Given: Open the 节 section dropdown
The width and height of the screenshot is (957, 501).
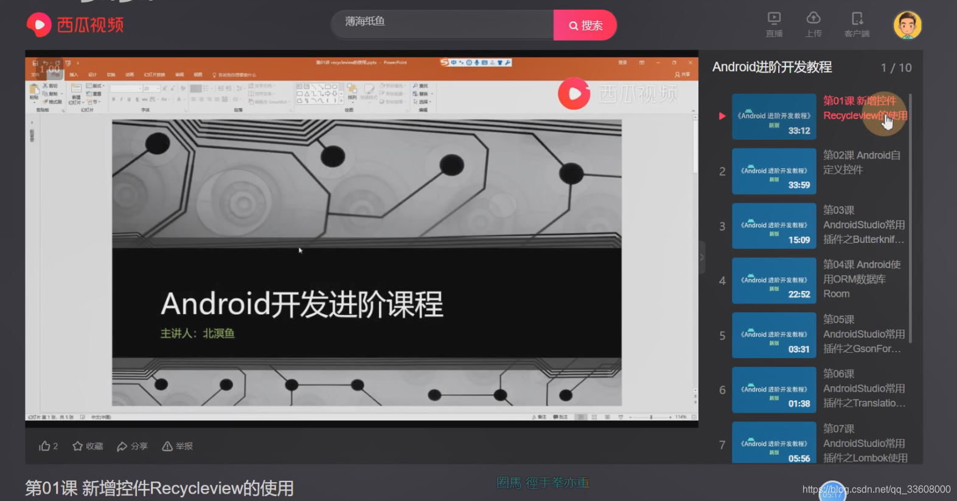Looking at the screenshot, I should (x=94, y=101).
